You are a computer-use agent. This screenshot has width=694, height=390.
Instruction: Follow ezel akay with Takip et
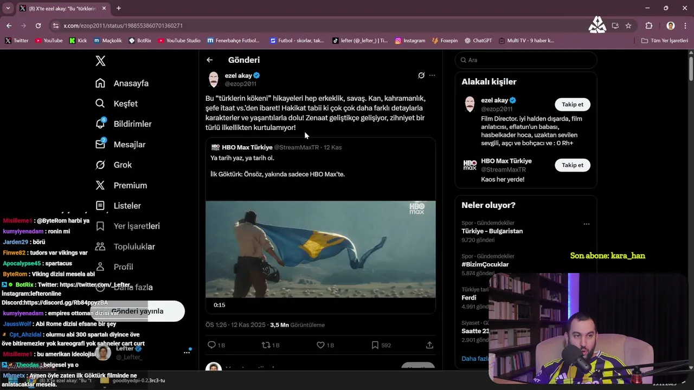pos(573,105)
